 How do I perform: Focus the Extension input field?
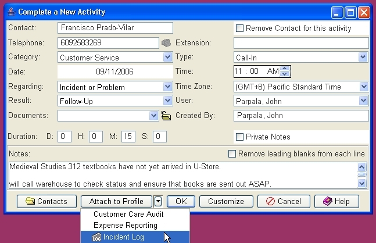tap(301, 43)
